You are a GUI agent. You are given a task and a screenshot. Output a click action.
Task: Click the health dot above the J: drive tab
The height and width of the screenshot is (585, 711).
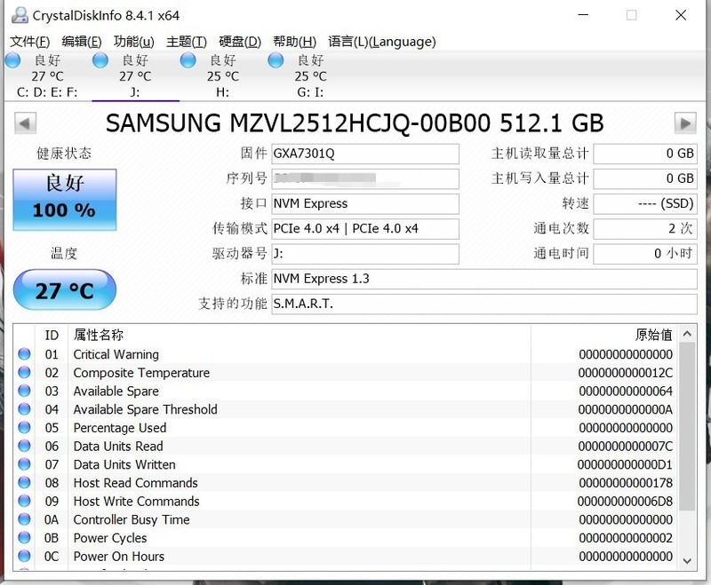coord(100,60)
